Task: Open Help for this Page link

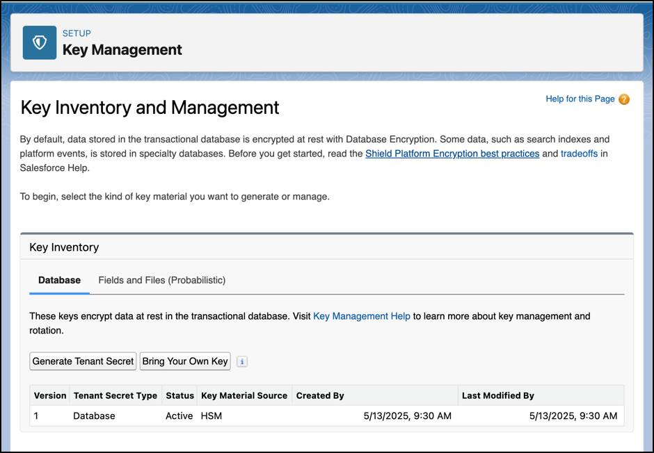Action: (580, 99)
